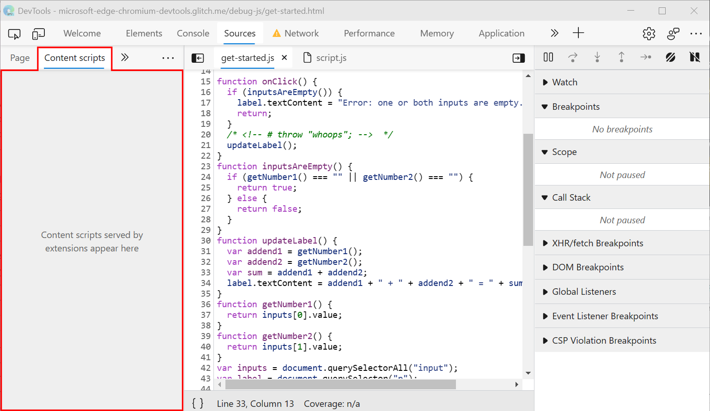Open the Performance tab
The width and height of the screenshot is (710, 411).
point(369,33)
